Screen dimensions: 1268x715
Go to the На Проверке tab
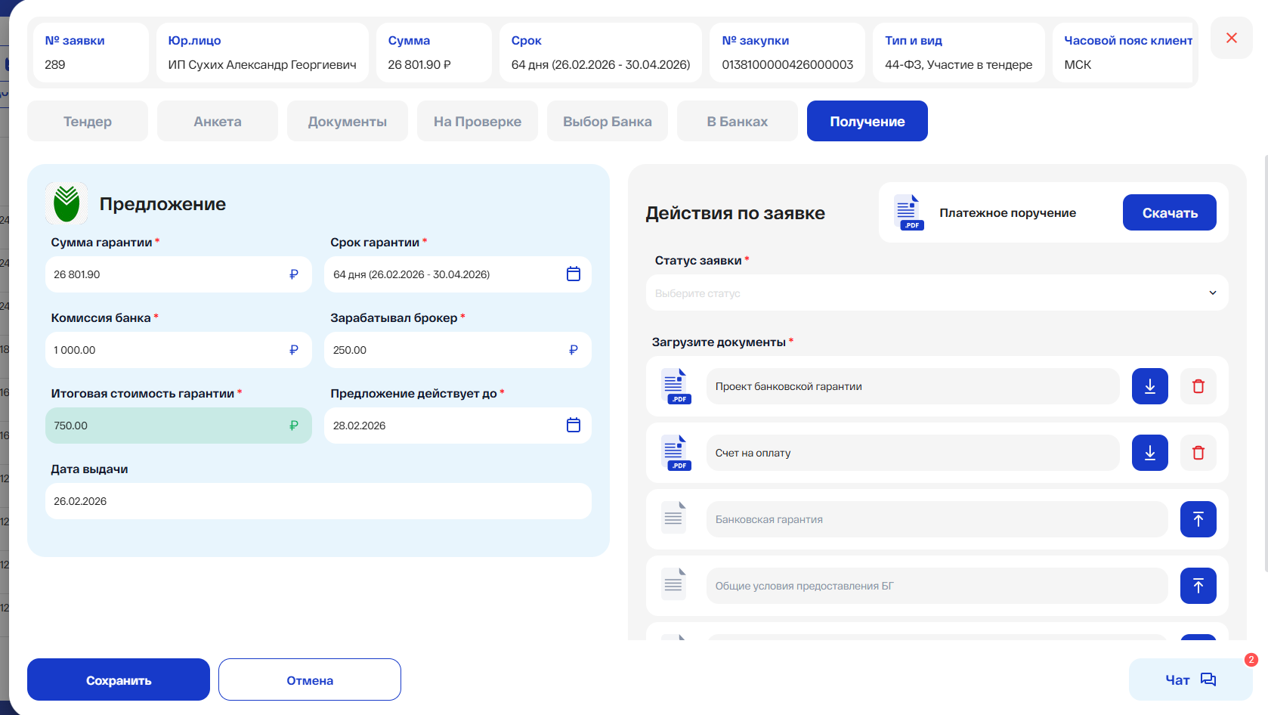tap(478, 121)
